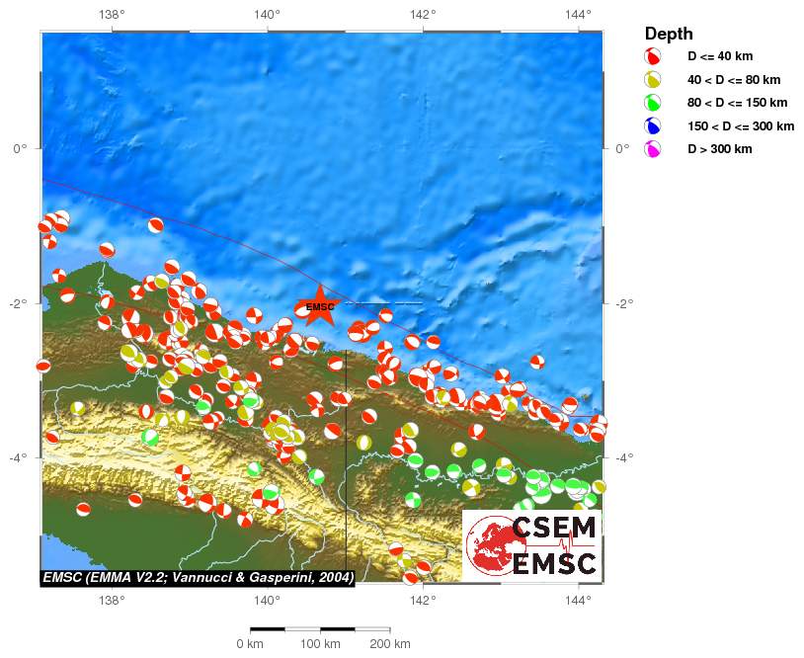Click the 200 km scale bar label
This screenshot has height=658, width=804.
pos(389,644)
